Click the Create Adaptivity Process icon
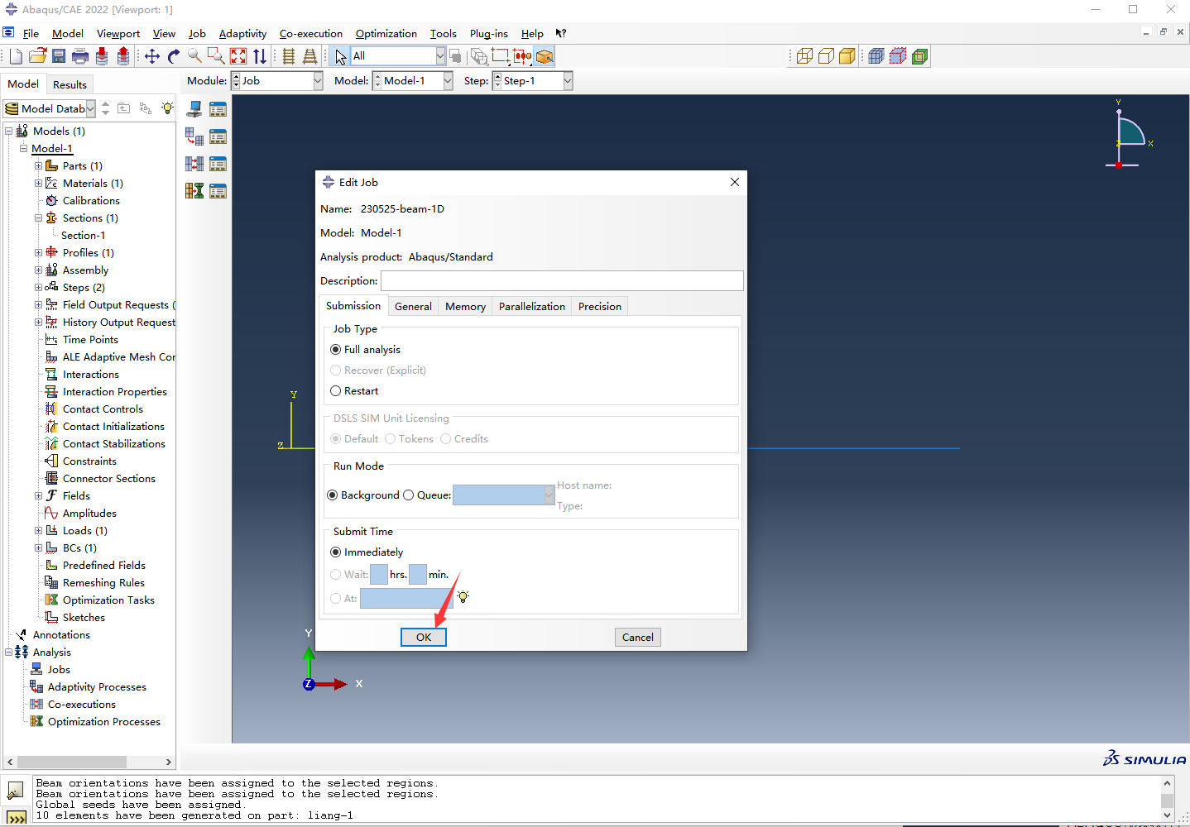Screen dimensions: 1190x827 pyautogui.click(x=194, y=136)
